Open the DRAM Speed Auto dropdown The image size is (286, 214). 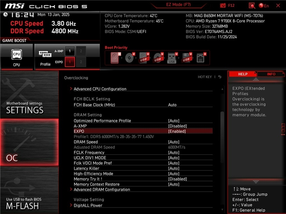tap(173, 142)
